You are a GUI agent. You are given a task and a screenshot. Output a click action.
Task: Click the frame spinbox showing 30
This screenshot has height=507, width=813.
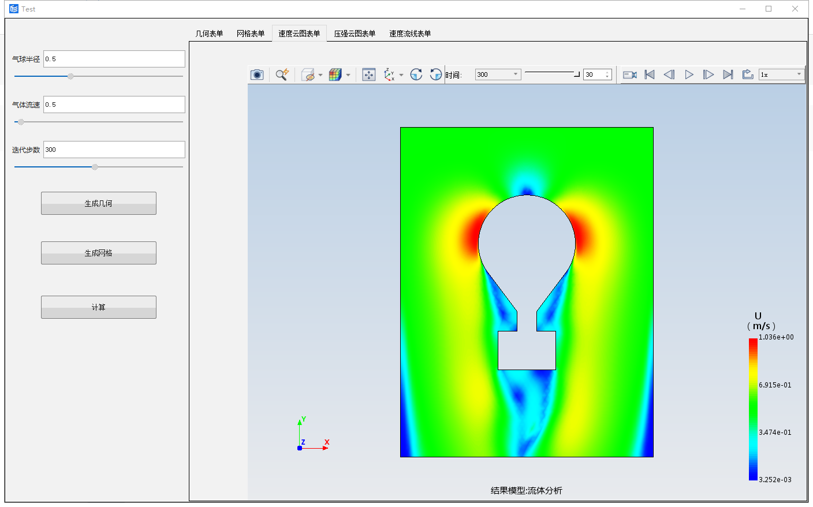598,74
